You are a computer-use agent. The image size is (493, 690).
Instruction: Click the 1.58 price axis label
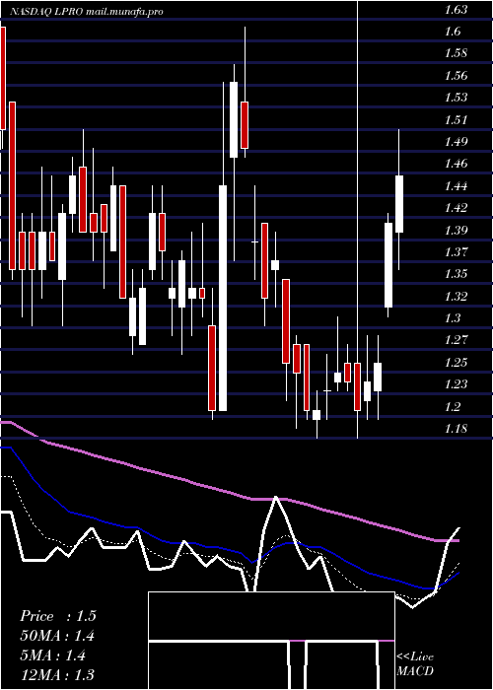click(x=456, y=53)
